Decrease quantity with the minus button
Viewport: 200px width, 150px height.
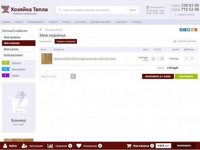pyautogui.click(x=153, y=59)
